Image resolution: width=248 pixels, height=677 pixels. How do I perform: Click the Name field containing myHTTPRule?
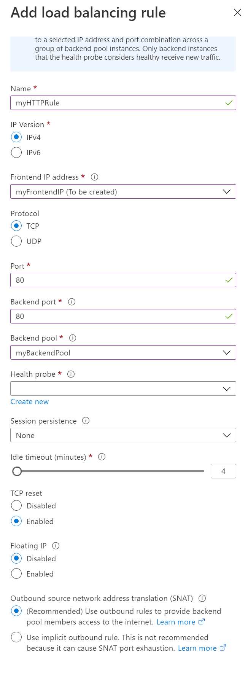pos(118,103)
